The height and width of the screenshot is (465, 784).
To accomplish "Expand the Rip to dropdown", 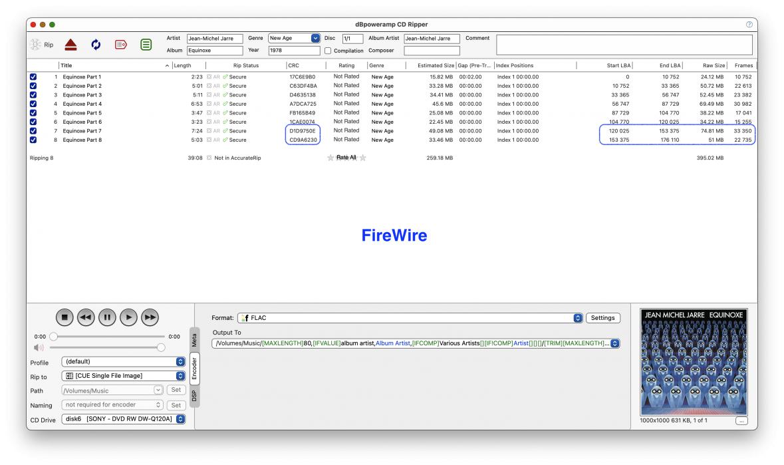I will click(180, 376).
